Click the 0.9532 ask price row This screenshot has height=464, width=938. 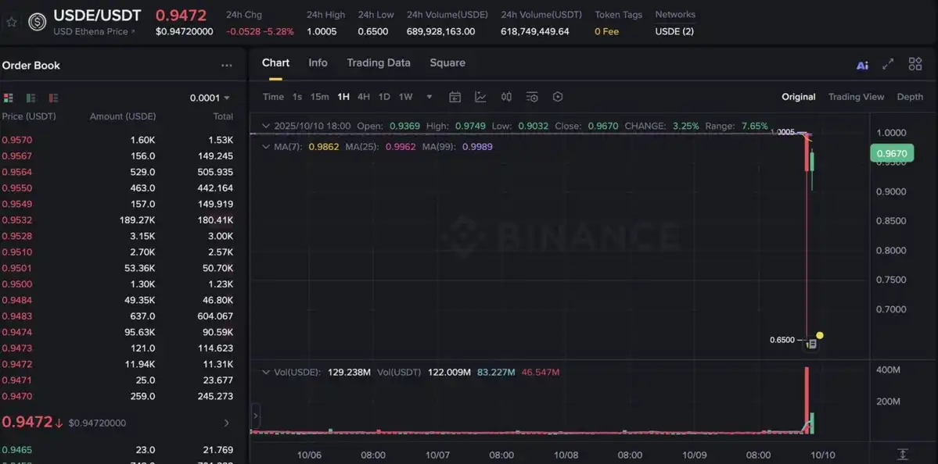17,220
